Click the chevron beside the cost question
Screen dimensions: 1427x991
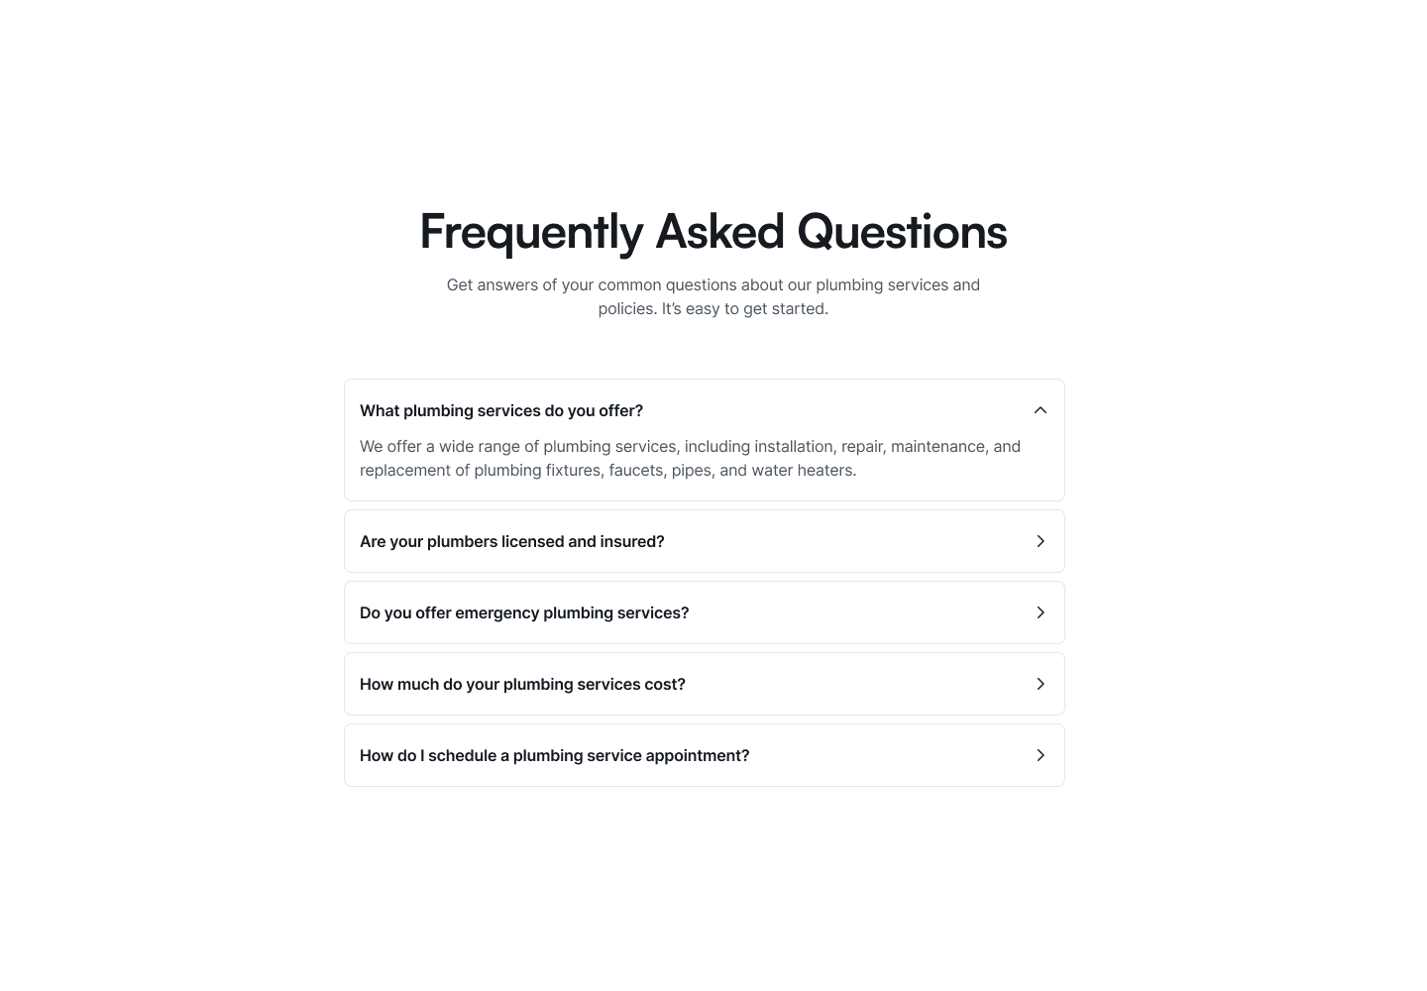pyautogui.click(x=1041, y=684)
